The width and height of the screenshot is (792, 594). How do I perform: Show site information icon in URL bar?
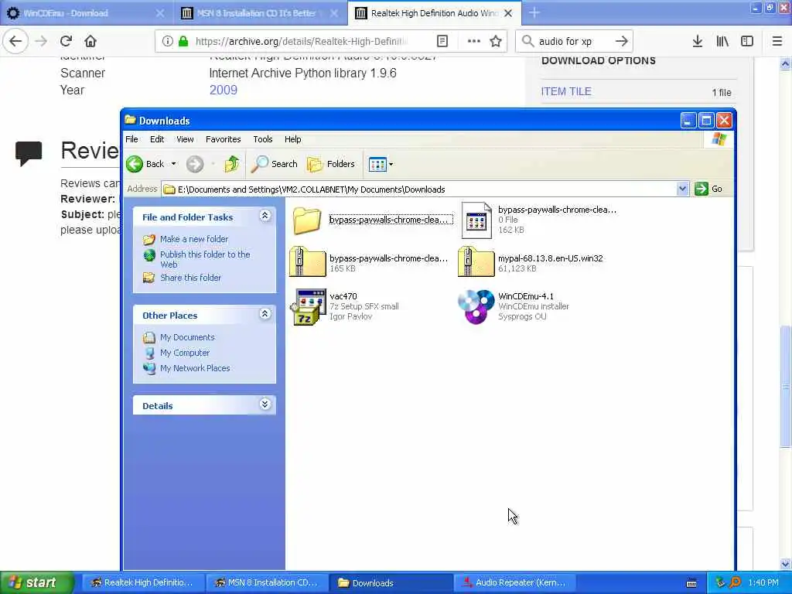click(x=167, y=42)
